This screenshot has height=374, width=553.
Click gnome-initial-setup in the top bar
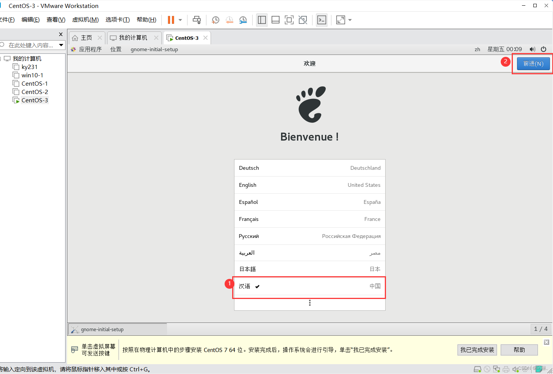154,49
